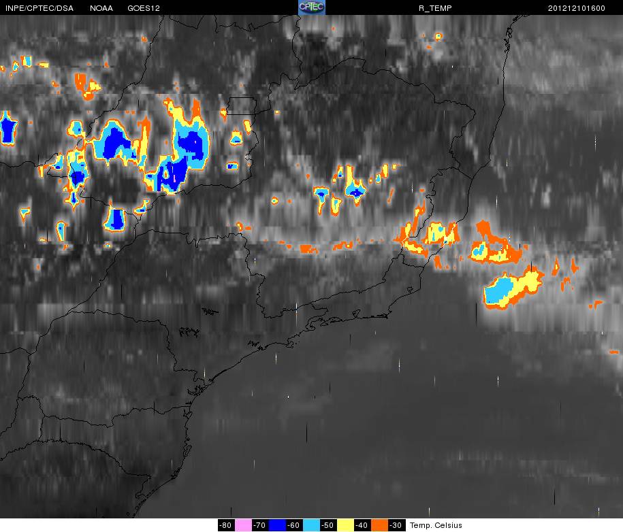Click the -80 legend value label
623x532 pixels.
click(225, 525)
